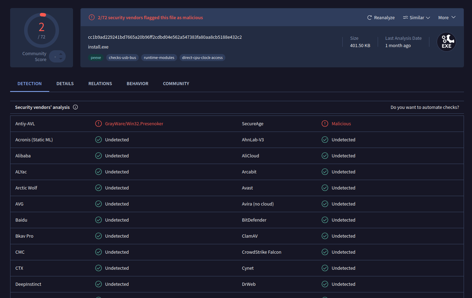The width and height of the screenshot is (472, 298).
Task: Click the Antiy-AVL vendor name
Action: click(x=25, y=124)
